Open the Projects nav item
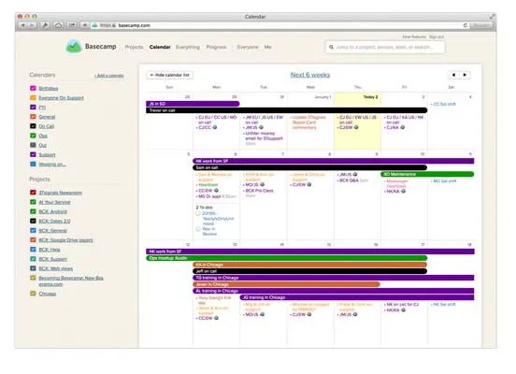Screen dimensions: 516x374 pos(134,47)
